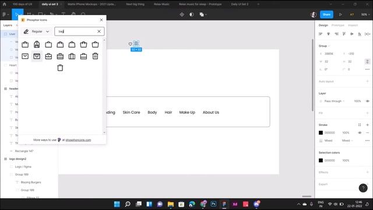Open Adobe XD from the taskbar

click(x=235, y=204)
